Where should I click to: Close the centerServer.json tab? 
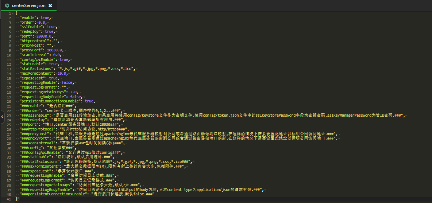coord(50,5)
